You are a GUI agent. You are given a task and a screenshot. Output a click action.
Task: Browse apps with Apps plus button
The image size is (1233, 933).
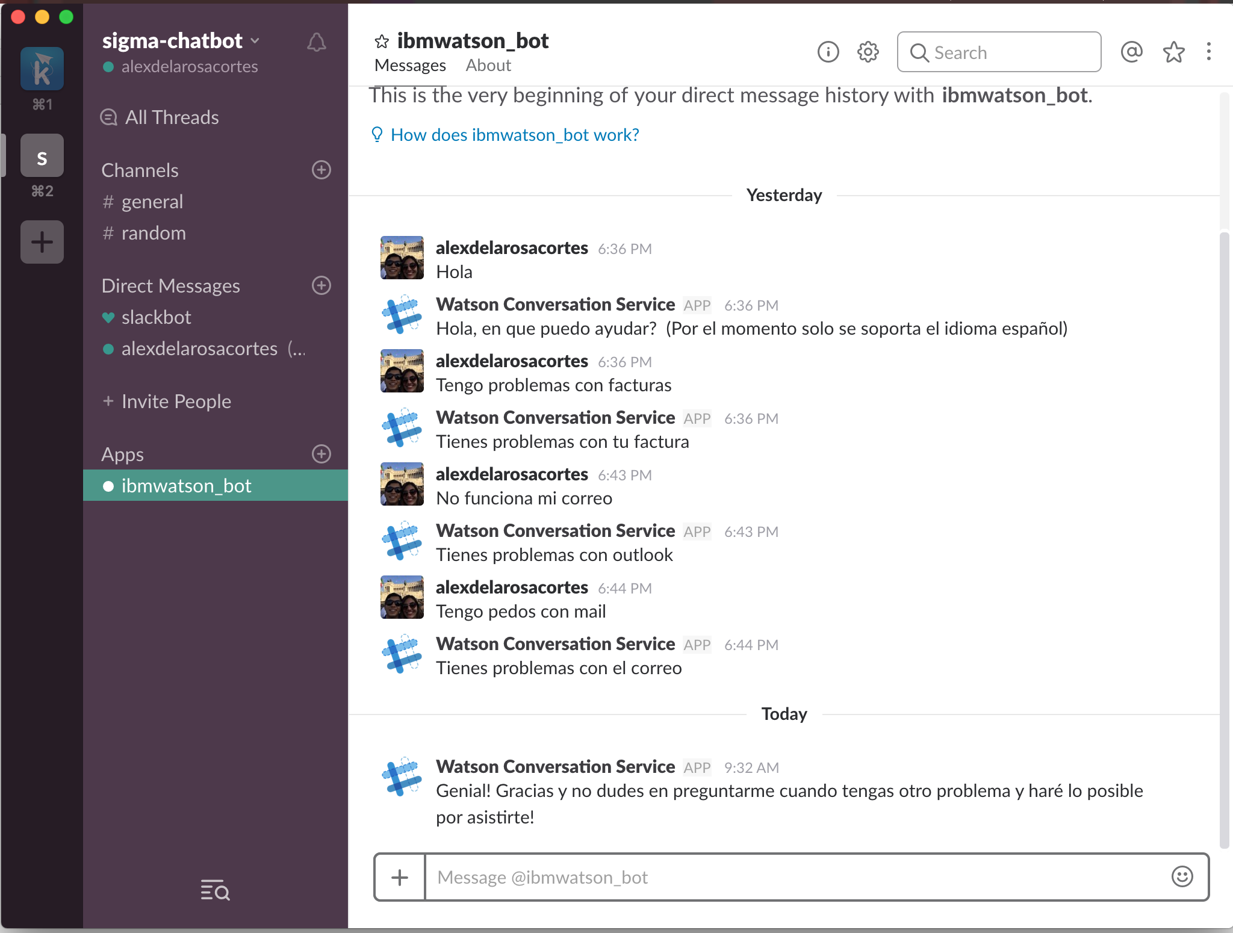click(321, 454)
